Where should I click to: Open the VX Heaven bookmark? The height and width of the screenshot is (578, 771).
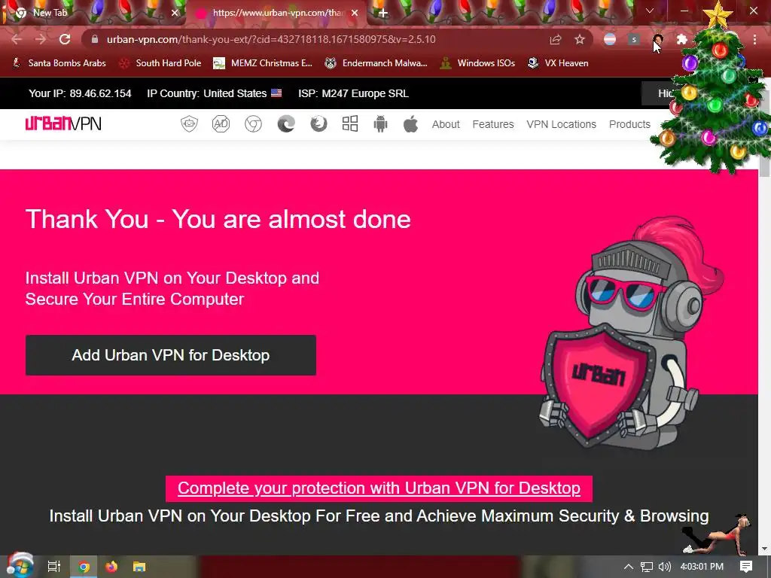pyautogui.click(x=558, y=63)
